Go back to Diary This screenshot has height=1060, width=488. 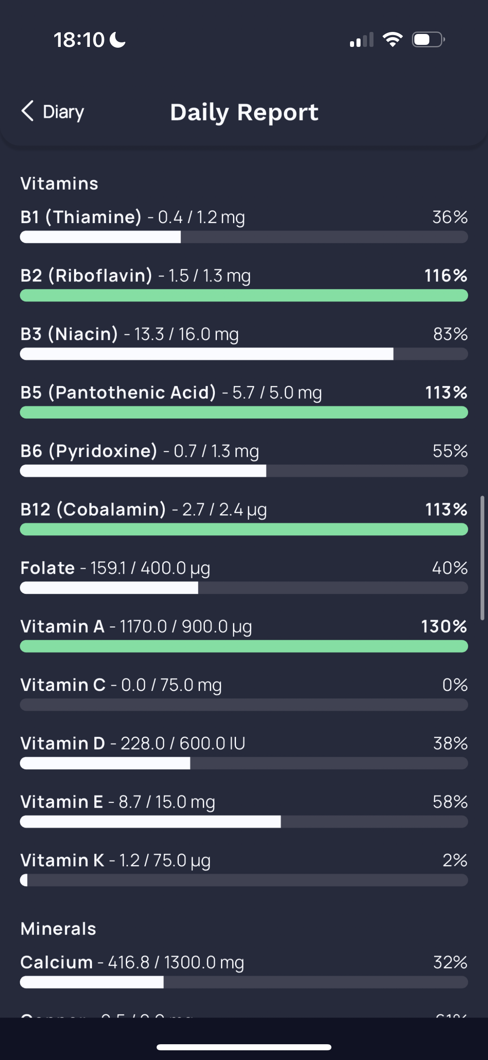[x=52, y=112]
